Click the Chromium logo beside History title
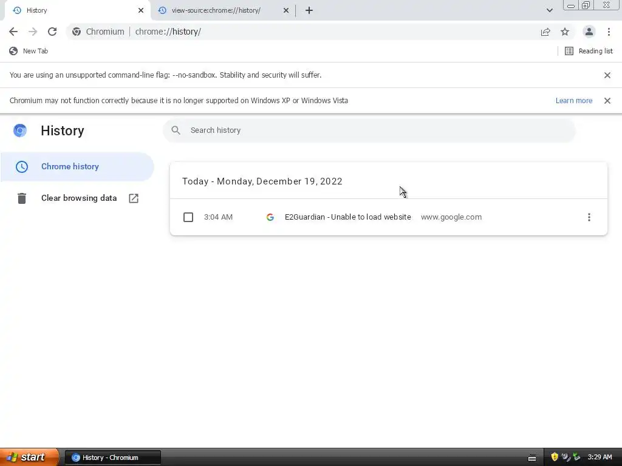622x466 pixels. pyautogui.click(x=20, y=130)
